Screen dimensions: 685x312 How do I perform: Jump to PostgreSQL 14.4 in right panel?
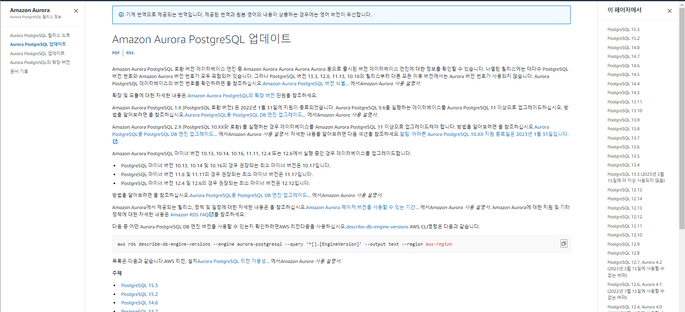tap(623, 84)
